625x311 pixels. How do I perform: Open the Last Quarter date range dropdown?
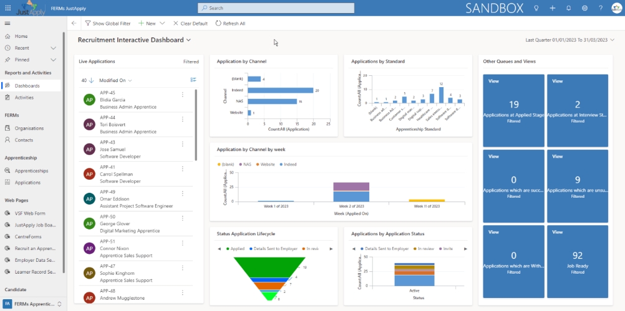click(613, 40)
